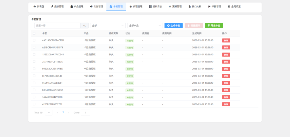Open 产品管理 product tab
This screenshot has height=137, width=290.
point(77,7)
